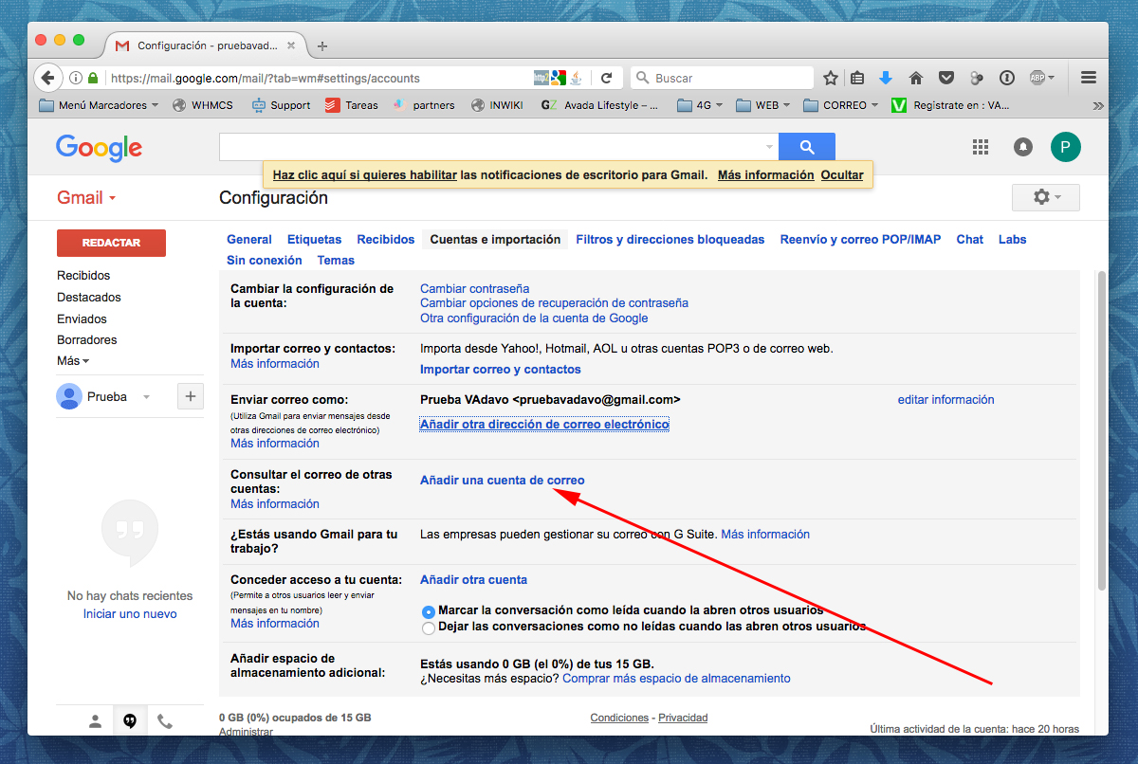Viewport: 1138px width, 764px height.
Task: Switch to the General settings tab
Action: 249,240
